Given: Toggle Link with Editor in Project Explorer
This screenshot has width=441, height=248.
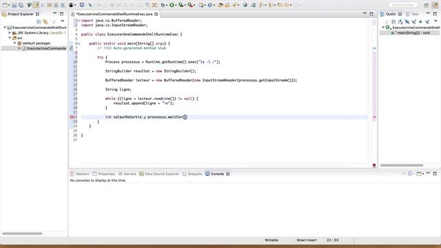Looking at the screenshot, I should tap(45, 21).
